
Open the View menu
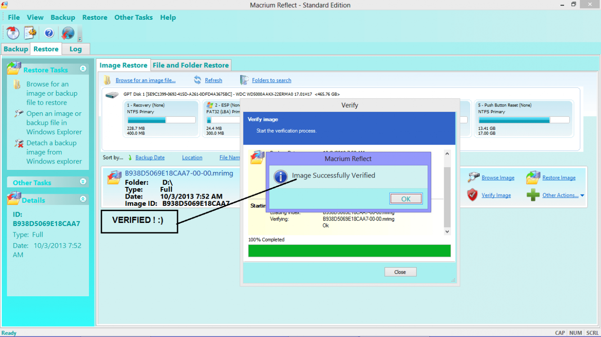35,17
